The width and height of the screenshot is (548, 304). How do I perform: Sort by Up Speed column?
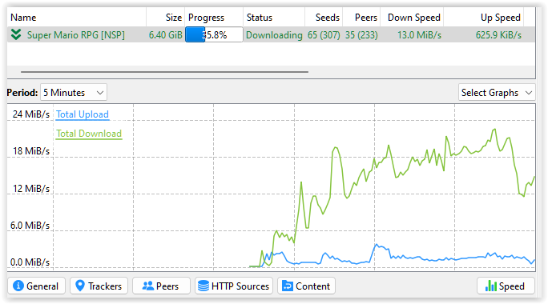point(484,18)
